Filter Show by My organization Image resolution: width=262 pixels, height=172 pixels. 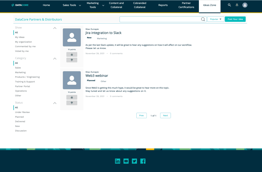click(23, 42)
